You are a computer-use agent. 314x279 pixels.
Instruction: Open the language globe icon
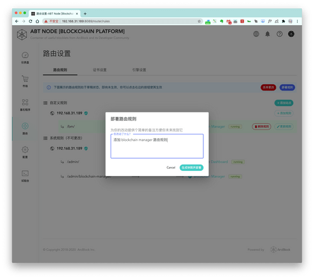click(256, 34)
